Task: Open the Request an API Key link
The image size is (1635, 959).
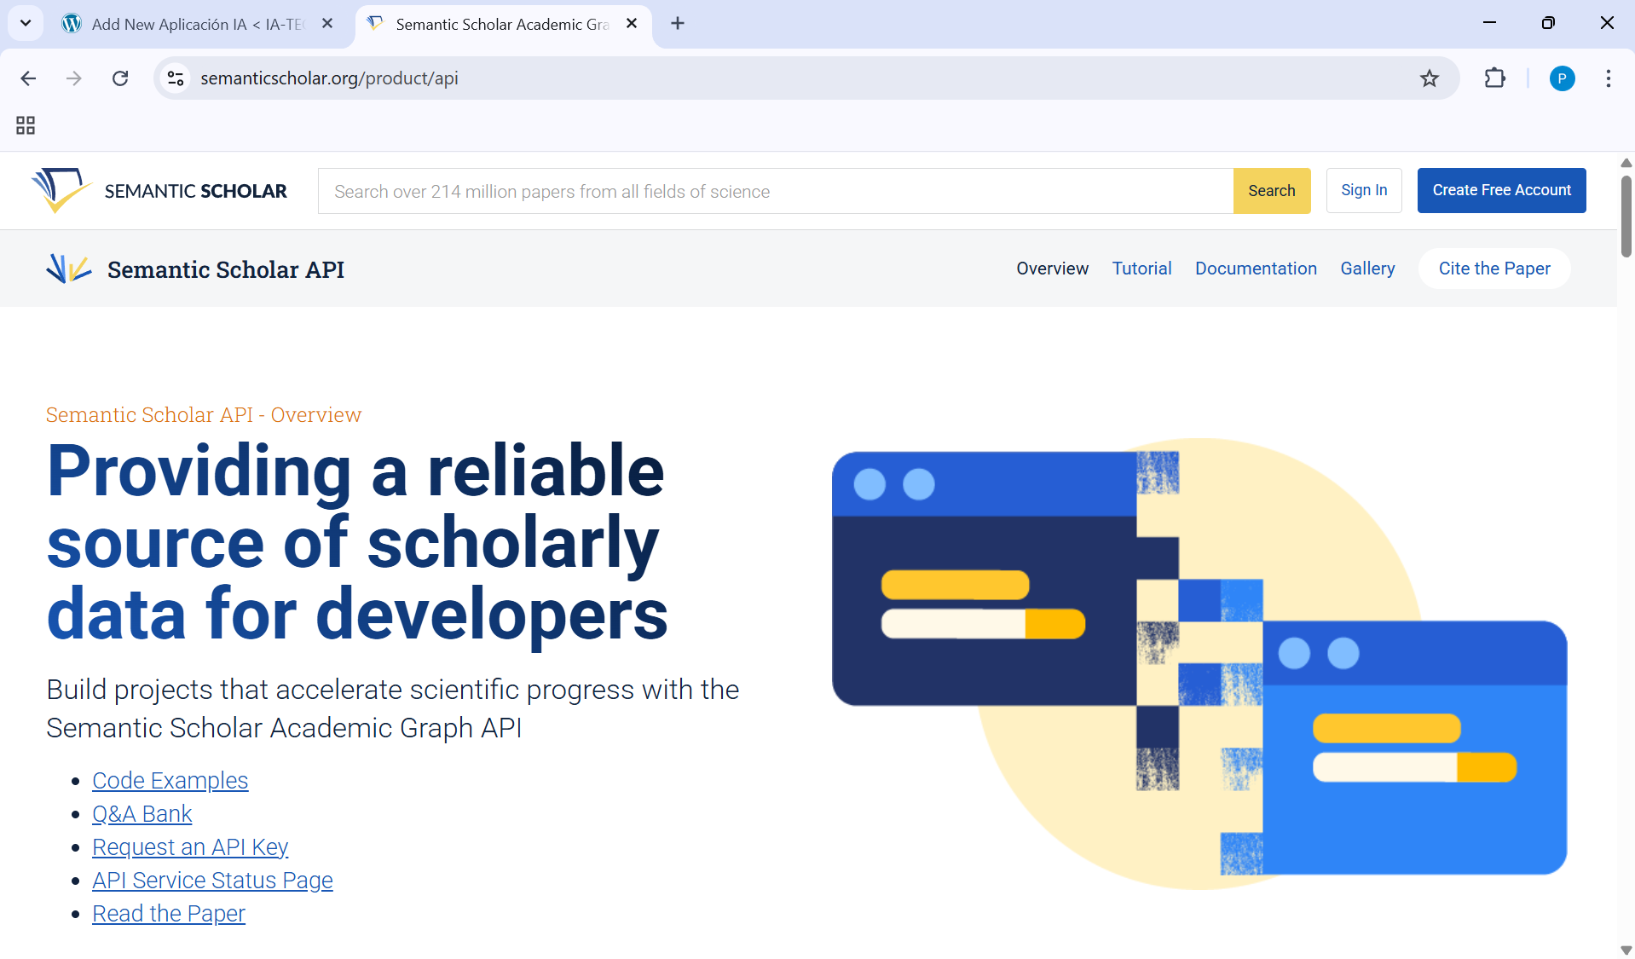Action: pyautogui.click(x=190, y=847)
